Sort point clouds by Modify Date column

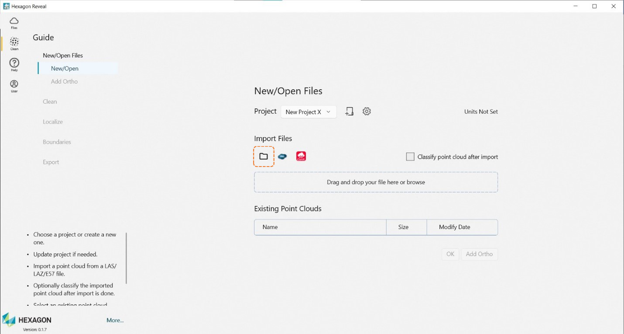(455, 227)
